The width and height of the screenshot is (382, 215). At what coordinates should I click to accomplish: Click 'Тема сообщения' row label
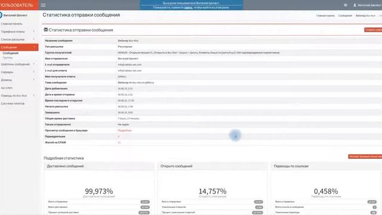pyautogui.click(x=56, y=82)
